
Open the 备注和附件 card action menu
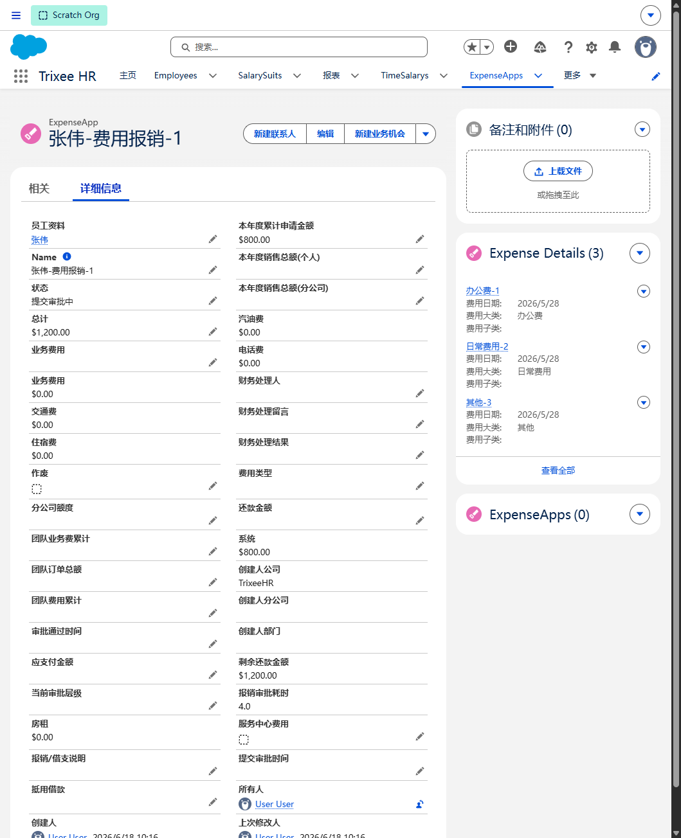pyautogui.click(x=642, y=129)
